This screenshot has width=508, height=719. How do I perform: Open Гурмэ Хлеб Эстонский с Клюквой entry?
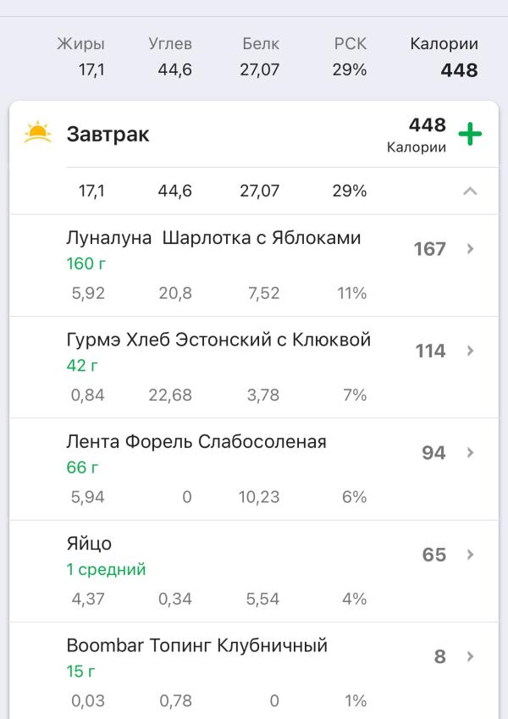pyautogui.click(x=254, y=367)
